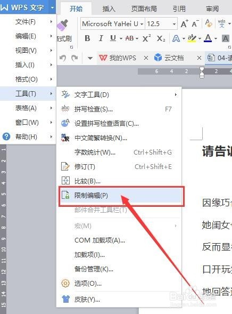
Task: Click the Text Tools menu icon
Action: click(65, 94)
